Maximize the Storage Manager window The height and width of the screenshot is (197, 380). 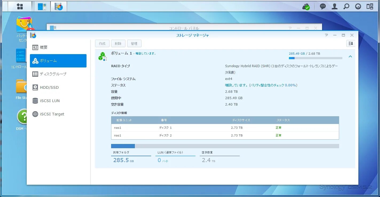point(343,35)
